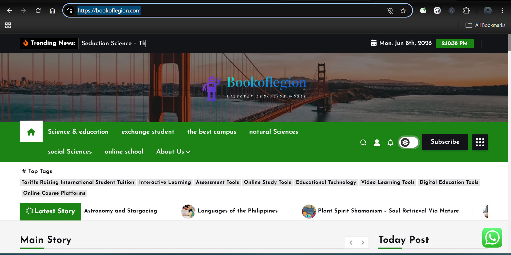Viewport: 511px width, 255px height.
Task: Open Plant Spirit Shamanism story link
Action: click(x=388, y=211)
